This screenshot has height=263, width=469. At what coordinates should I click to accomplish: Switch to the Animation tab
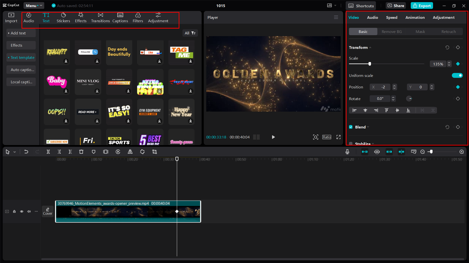tap(415, 18)
